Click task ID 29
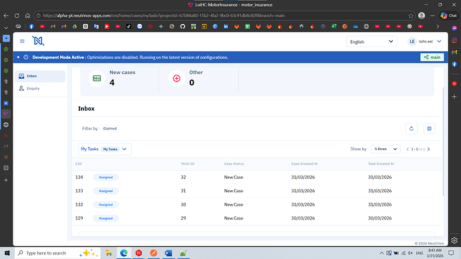The width and height of the screenshot is (461, 259). pos(183,218)
